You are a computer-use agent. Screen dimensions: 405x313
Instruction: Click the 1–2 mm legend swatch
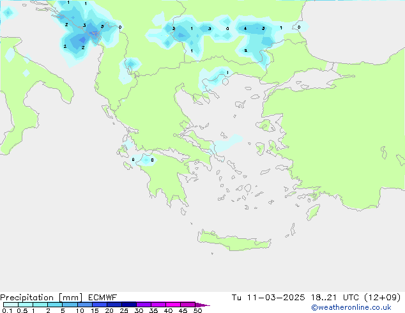[x=40, y=305]
